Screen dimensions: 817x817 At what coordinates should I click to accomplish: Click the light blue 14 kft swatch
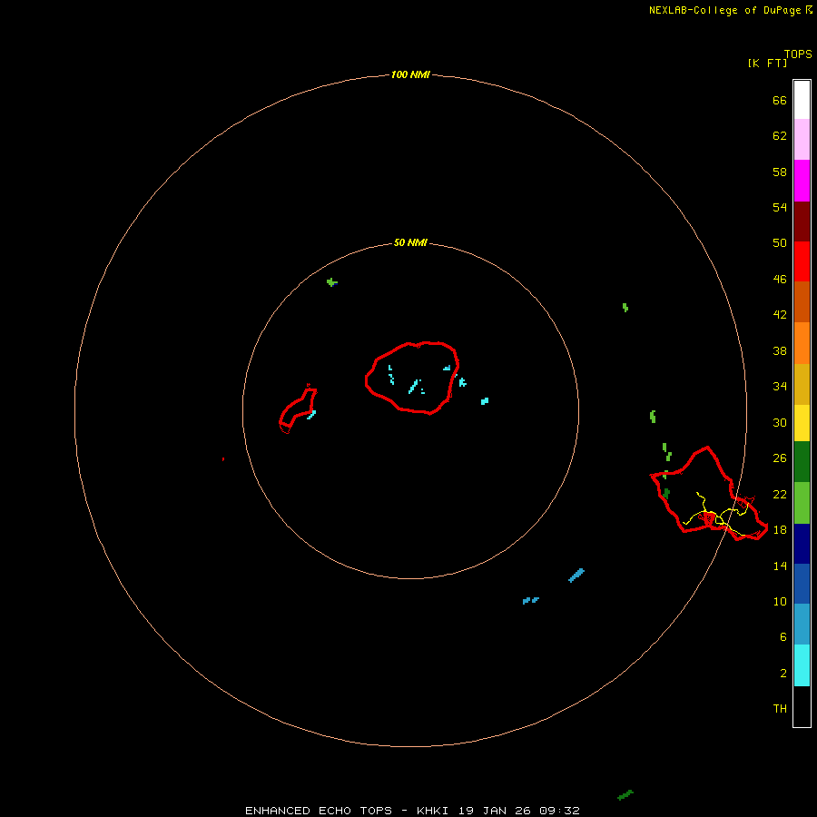coord(802,625)
